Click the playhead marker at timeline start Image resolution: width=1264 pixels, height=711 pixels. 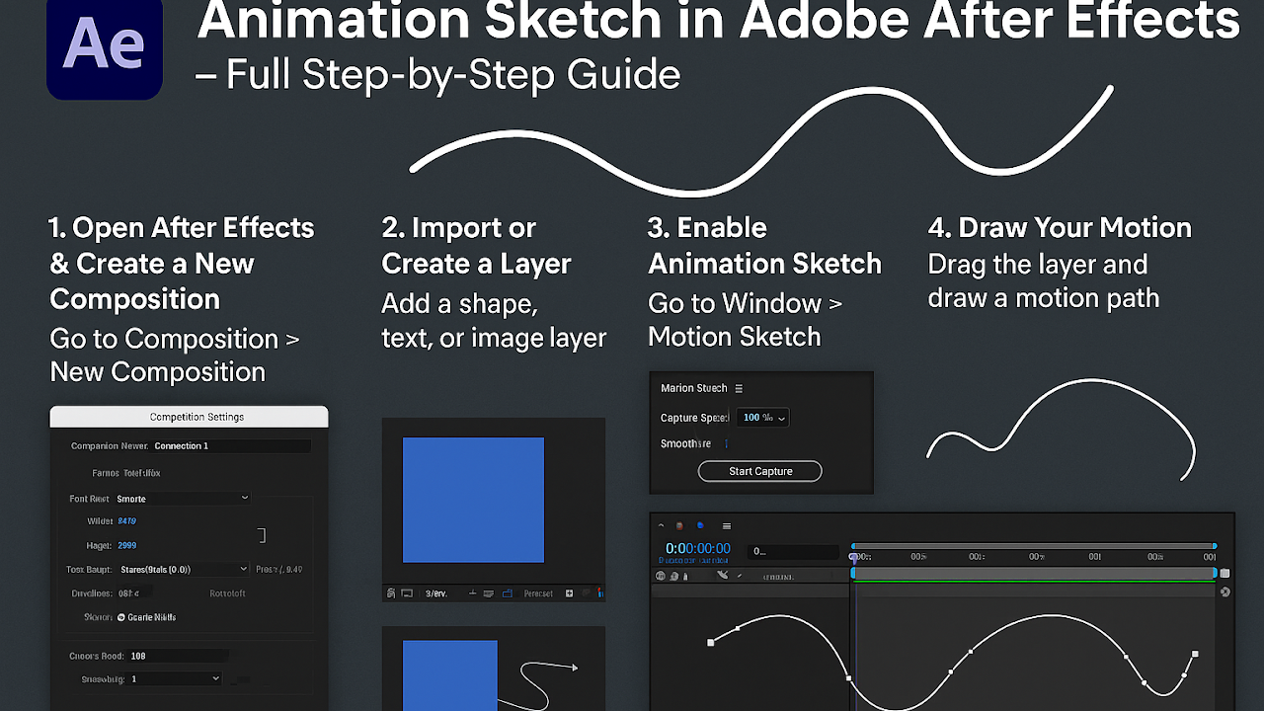(854, 558)
